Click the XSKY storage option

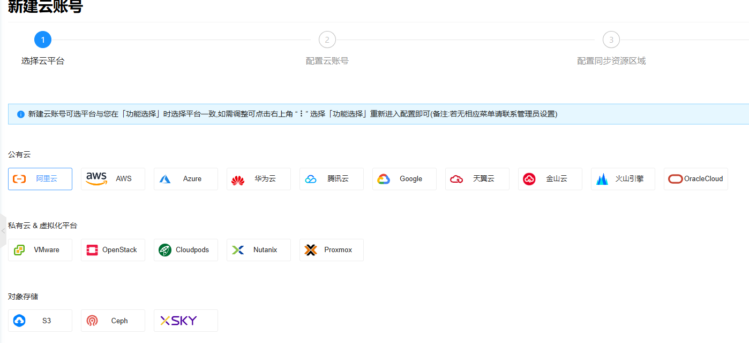tap(185, 320)
